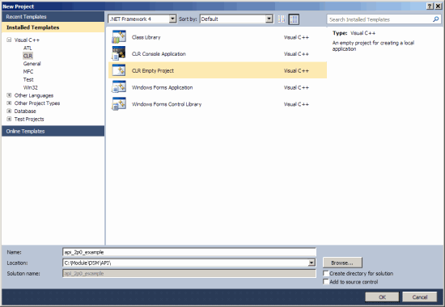Select Win32 under Visual C++
Image resolution: width=445 pixels, height=307 pixels.
click(x=31, y=87)
